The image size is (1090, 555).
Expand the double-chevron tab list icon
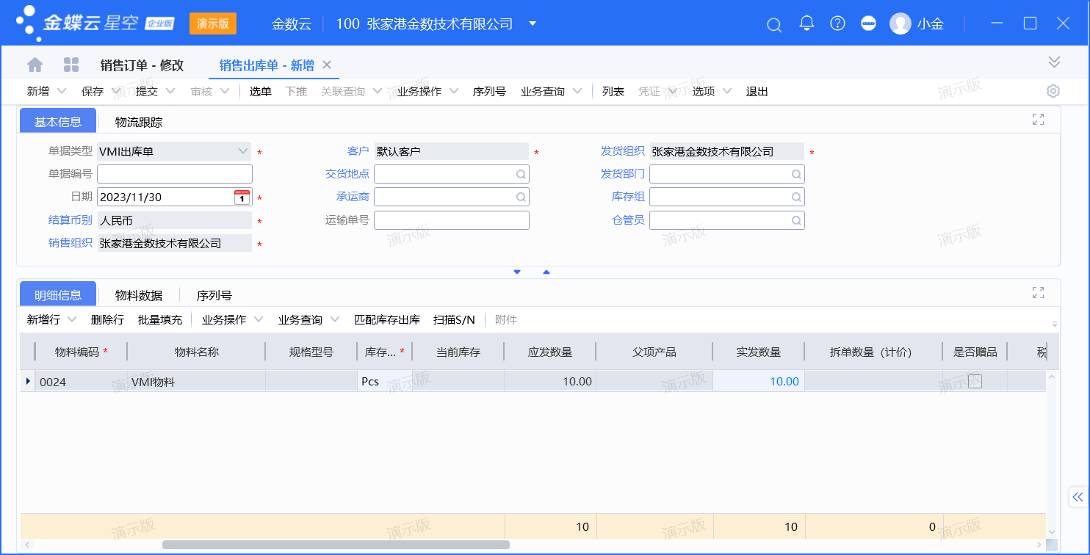tap(1054, 62)
